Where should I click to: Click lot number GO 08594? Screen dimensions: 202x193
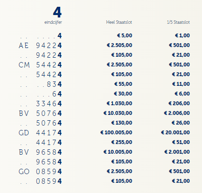[x=40, y=172]
